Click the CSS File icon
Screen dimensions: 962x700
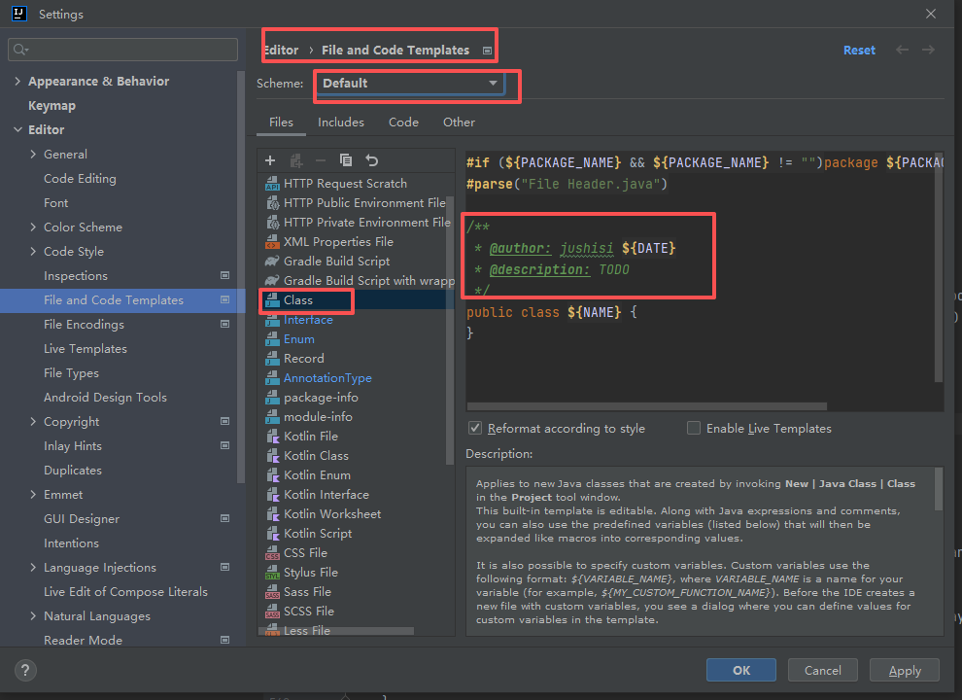[272, 553]
